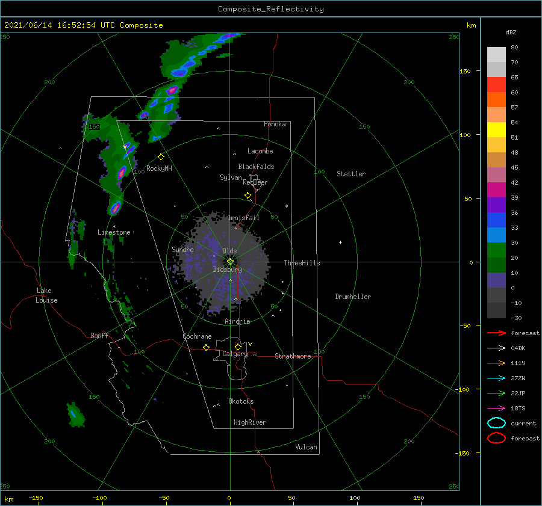Viewport: 542px width, 506px height.
Task: Select the light gray 70-80 dBZ swatch
Action: tap(496, 55)
